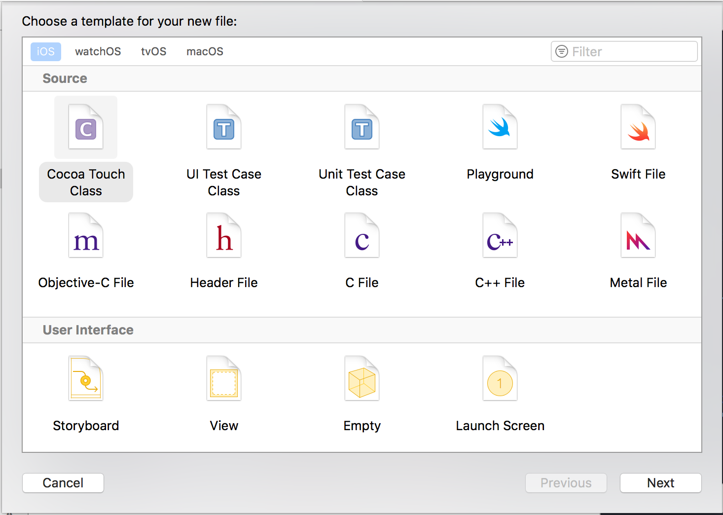Screen dimensions: 723x515
Task: Click the "Unit Test Case Class" label
Action: [362, 182]
